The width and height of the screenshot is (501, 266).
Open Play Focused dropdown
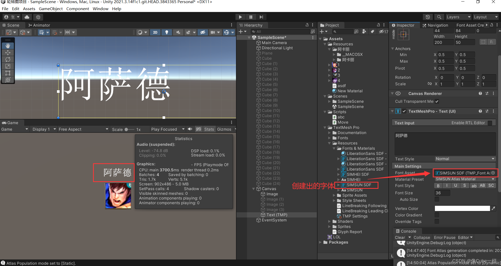click(x=168, y=129)
